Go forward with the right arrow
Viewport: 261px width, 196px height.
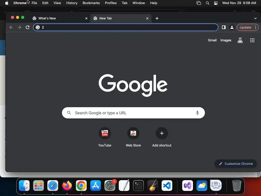point(19,27)
